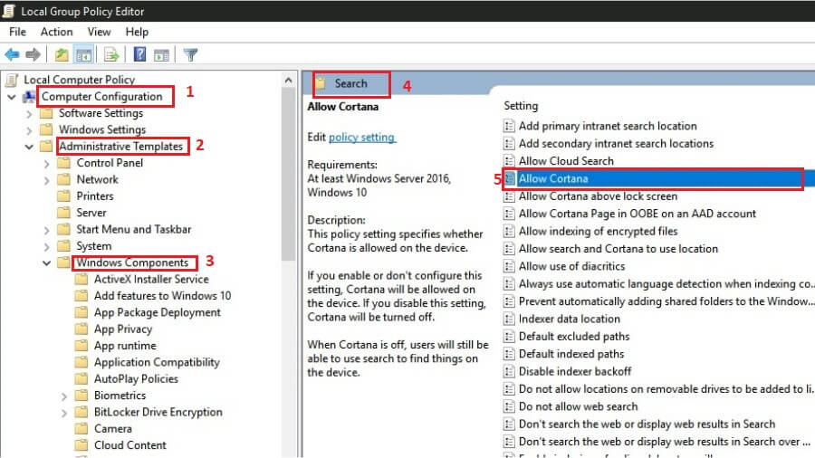Screen dimensions: 815x458
Task: Click the Back arrow toolbar icon
Action: click(x=12, y=54)
